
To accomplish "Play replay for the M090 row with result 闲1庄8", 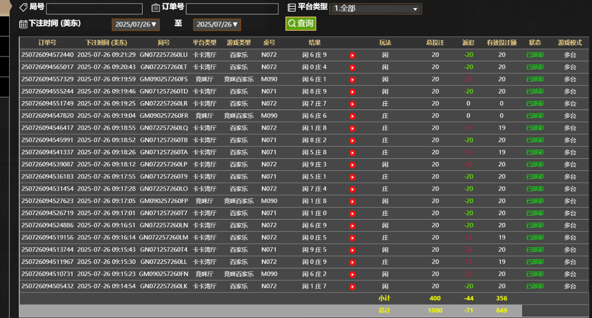I will click(x=352, y=201).
